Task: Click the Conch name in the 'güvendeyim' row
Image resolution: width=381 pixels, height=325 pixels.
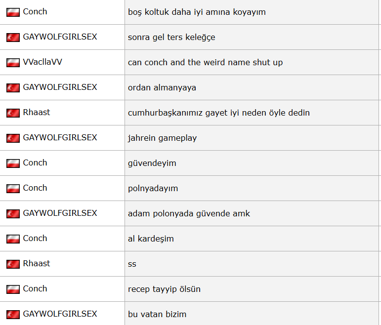Action: click(35, 162)
